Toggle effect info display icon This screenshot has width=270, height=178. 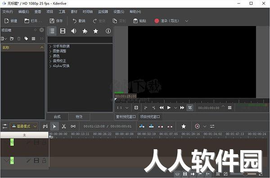(x=108, y=31)
